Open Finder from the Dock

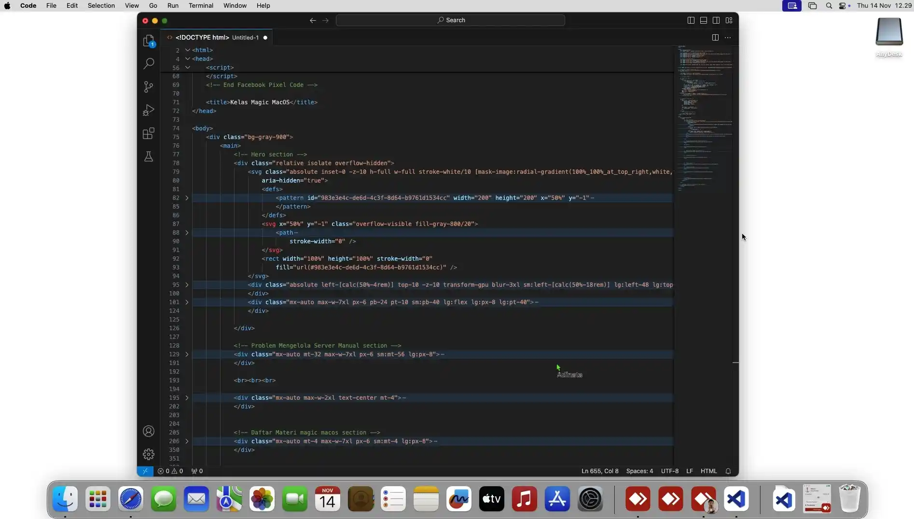pos(65,499)
